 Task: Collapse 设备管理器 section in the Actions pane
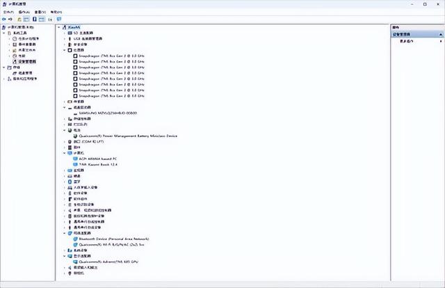[x=441, y=34]
